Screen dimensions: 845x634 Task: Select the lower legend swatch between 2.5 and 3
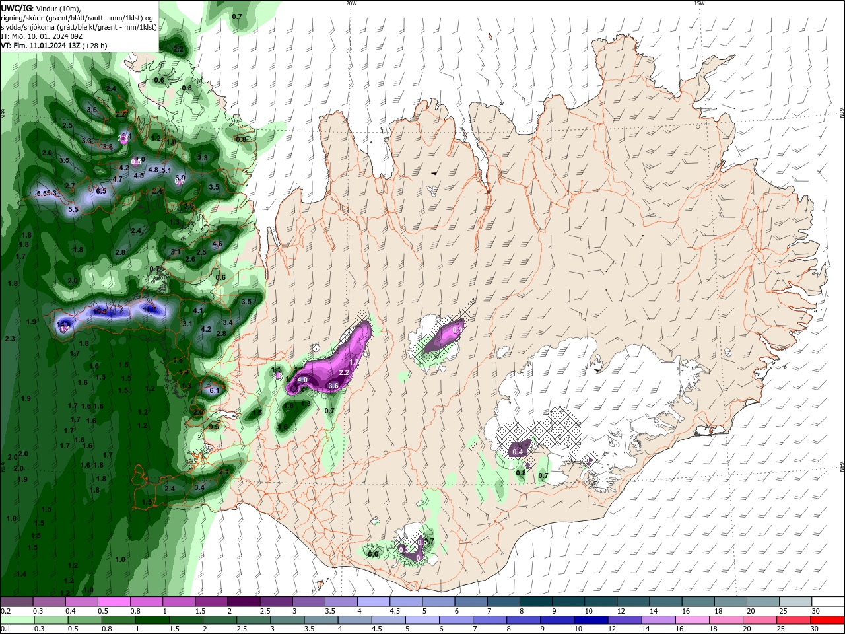tap(252, 620)
